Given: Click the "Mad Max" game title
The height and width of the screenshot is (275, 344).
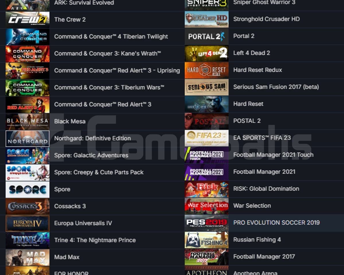Looking at the screenshot, I should (x=67, y=257).
